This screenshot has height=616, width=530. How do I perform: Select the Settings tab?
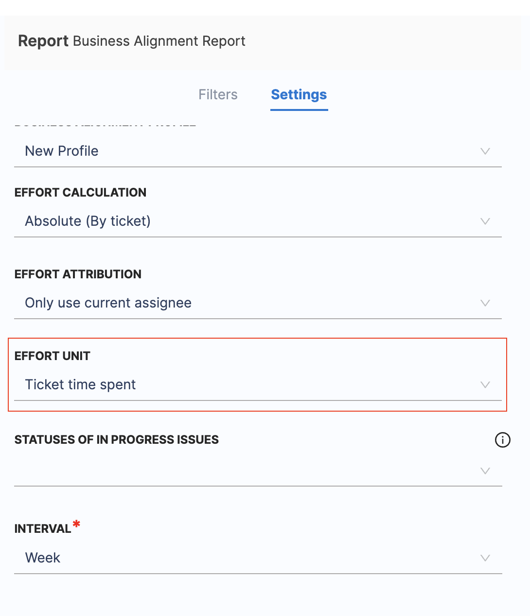pos(299,94)
